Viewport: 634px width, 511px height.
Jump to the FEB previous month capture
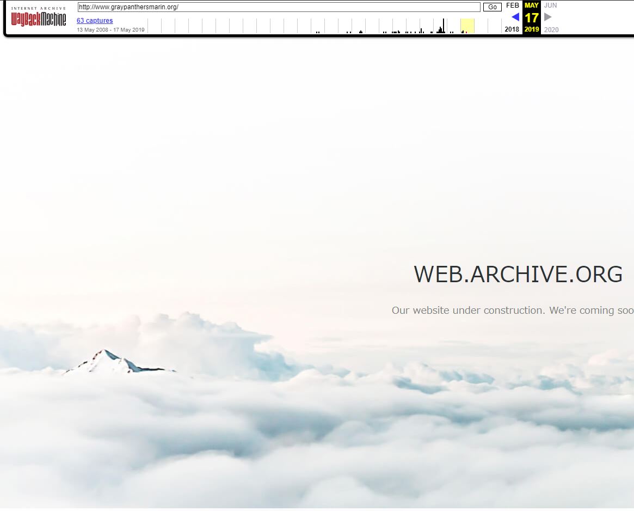pos(513,5)
